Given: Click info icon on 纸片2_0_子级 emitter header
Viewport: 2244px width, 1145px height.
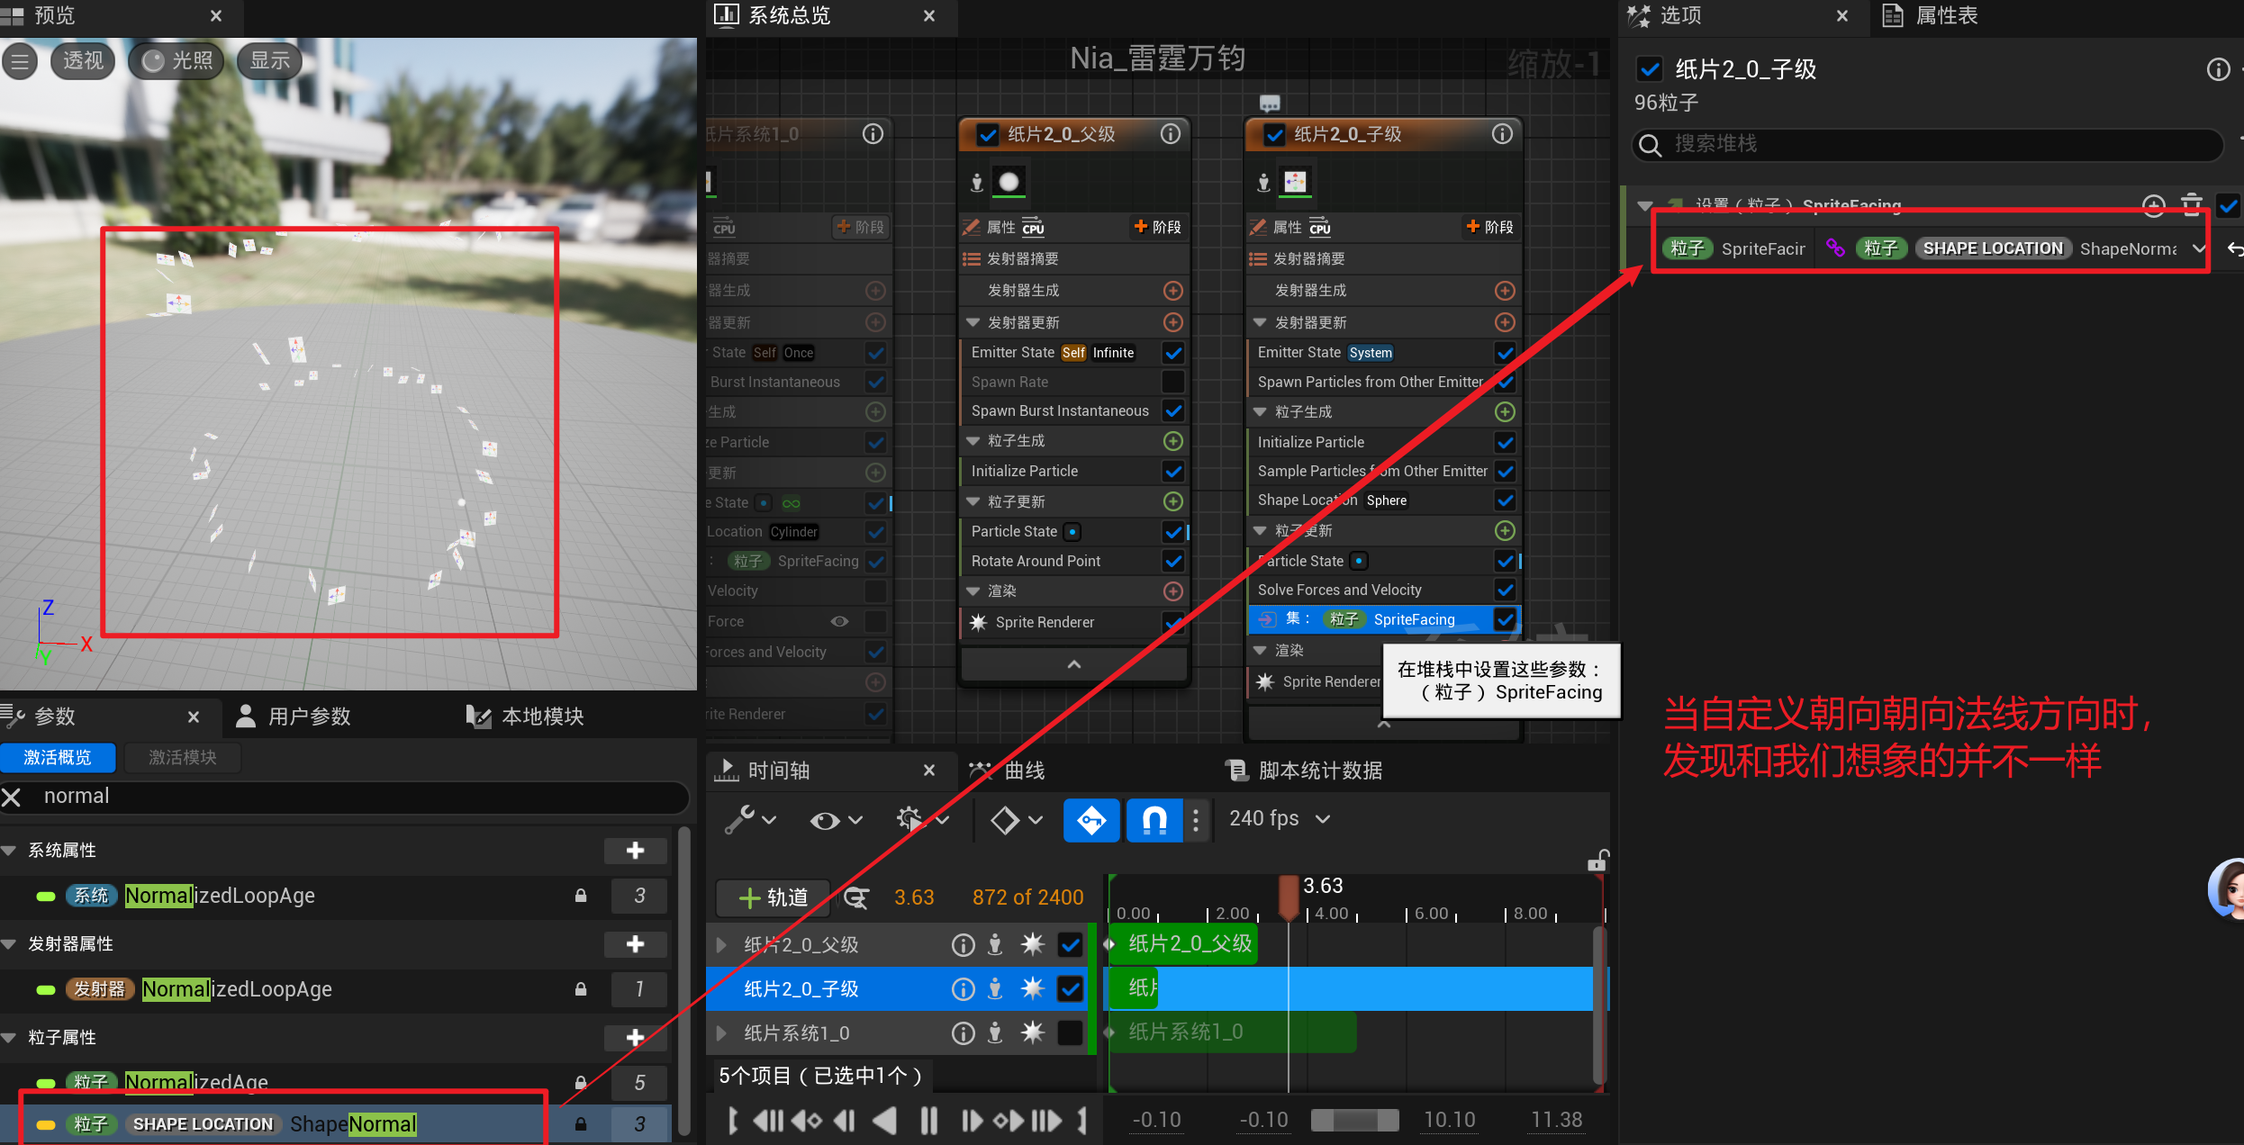Looking at the screenshot, I should coord(1502,134).
